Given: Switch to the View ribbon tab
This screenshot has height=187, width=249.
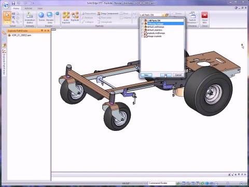Looking at the screenshot, I should point(40,8).
